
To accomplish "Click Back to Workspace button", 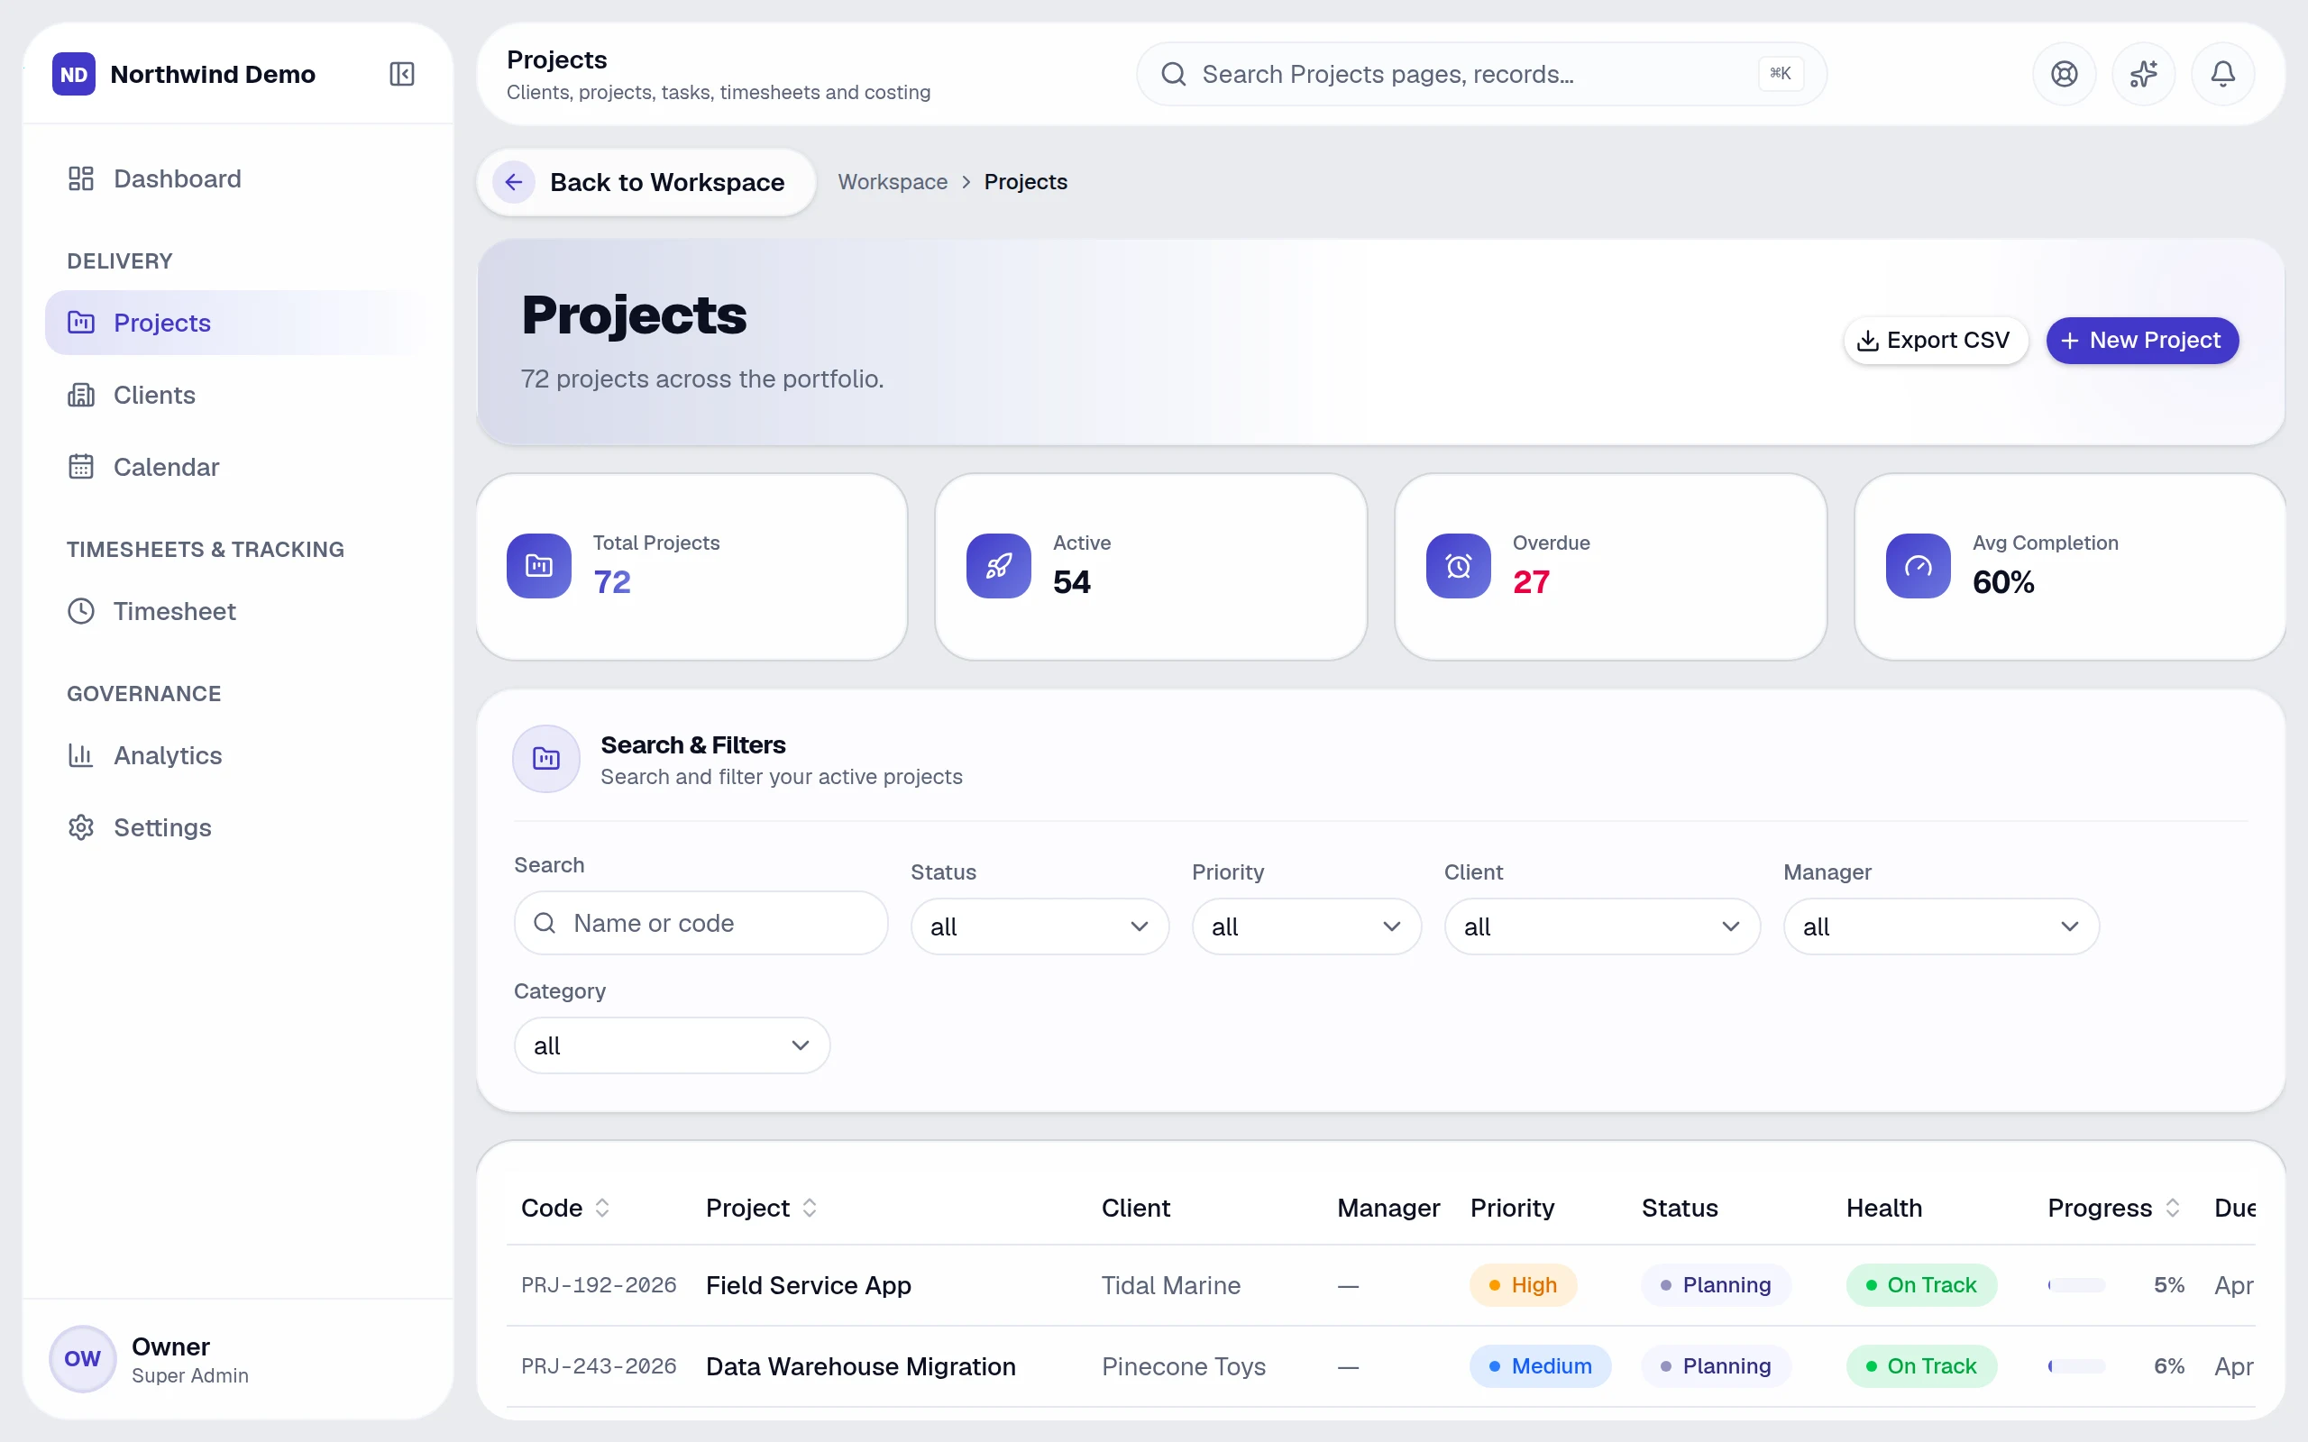I will [646, 182].
